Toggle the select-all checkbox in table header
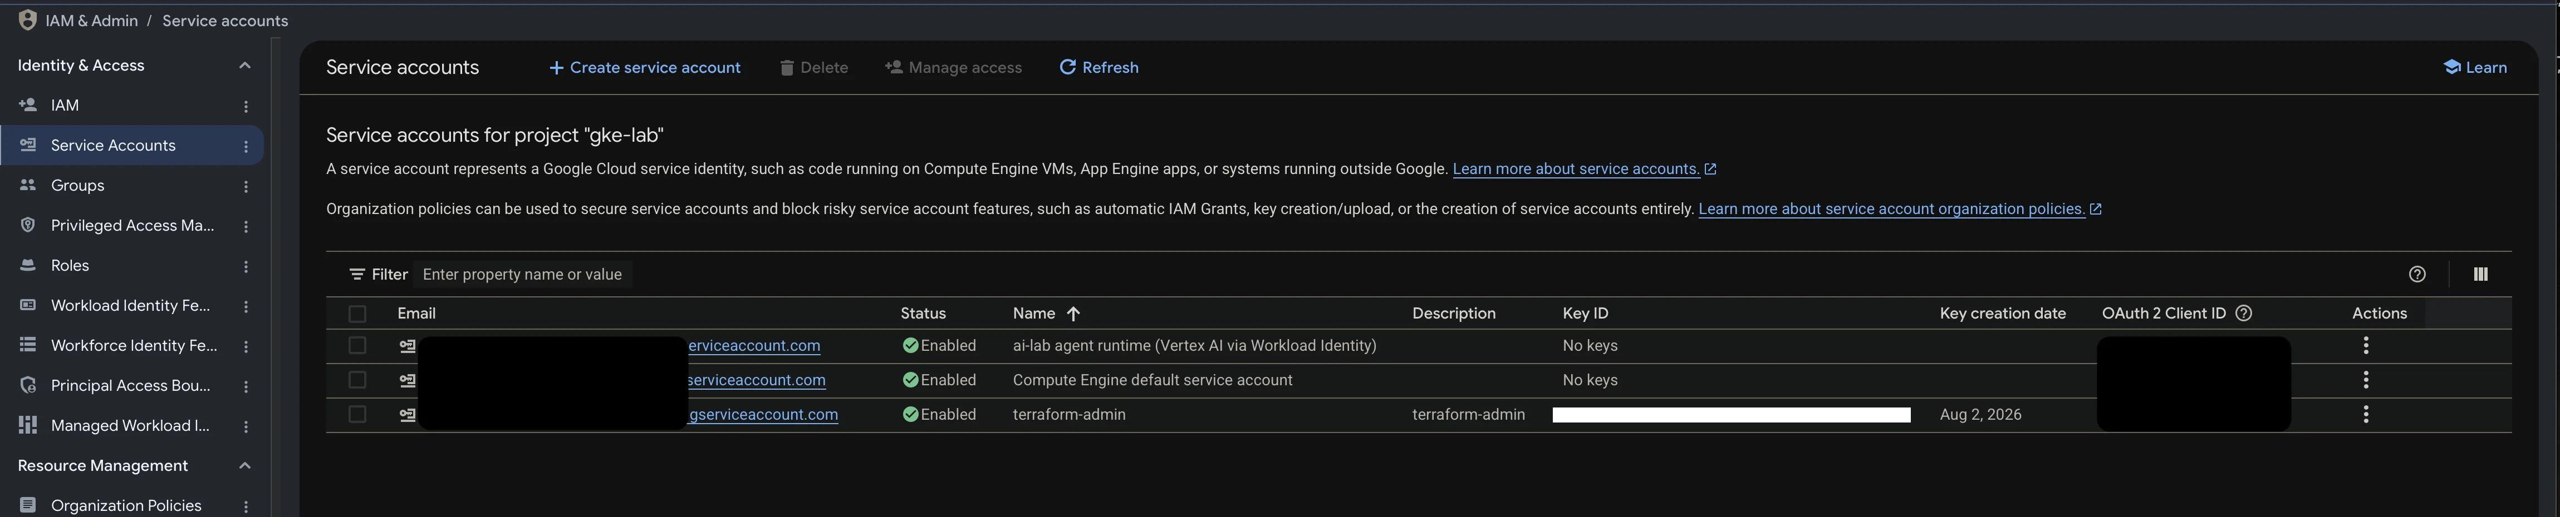Screen dimensions: 2560x517 coord(358,314)
